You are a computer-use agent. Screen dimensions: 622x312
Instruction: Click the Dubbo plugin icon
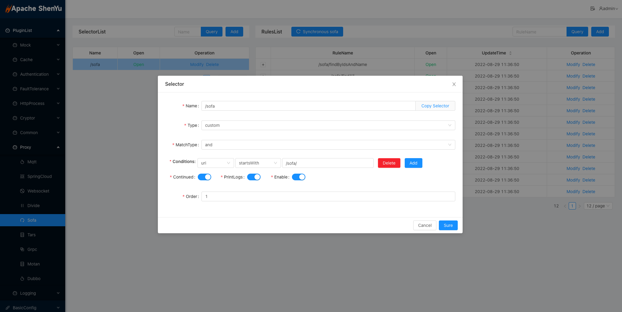click(22, 279)
